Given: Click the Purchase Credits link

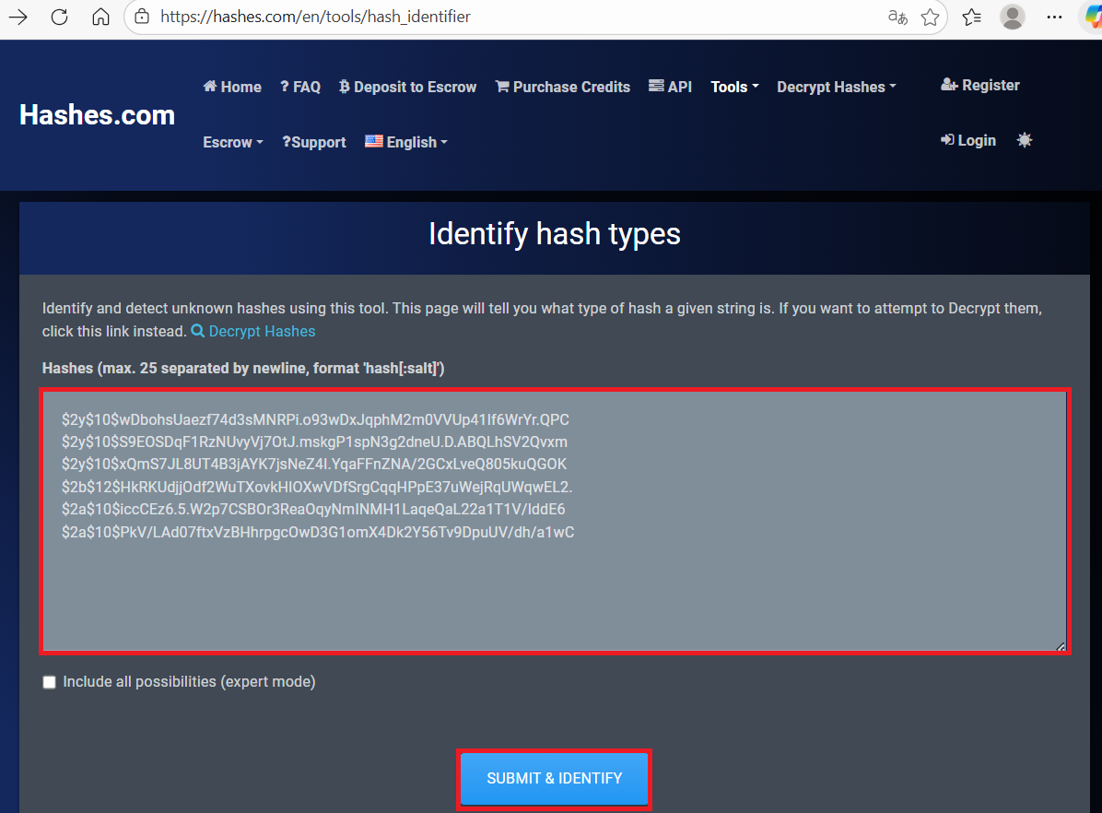Looking at the screenshot, I should (563, 87).
